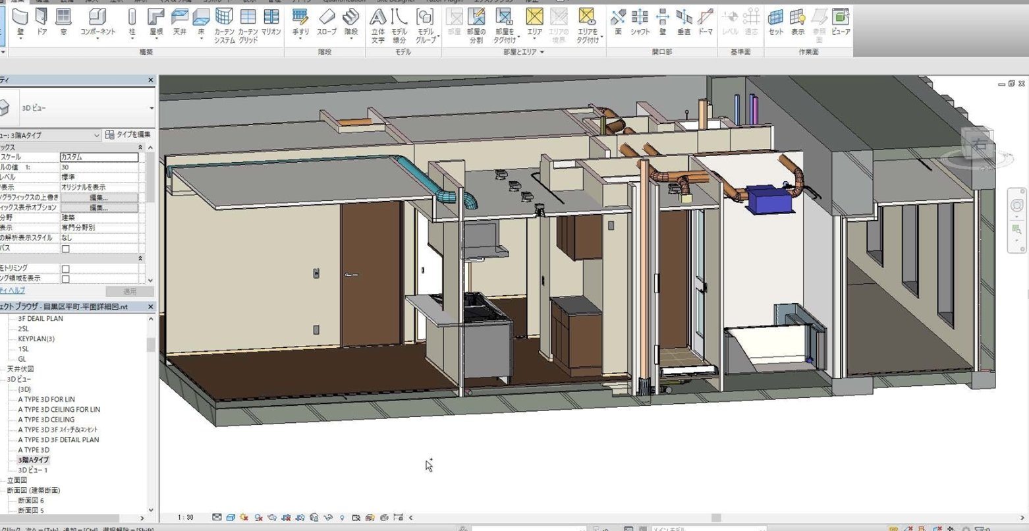Open A TYPE 3D FOR LIN view
Viewport: 1029px width, 531px height.
(x=46, y=399)
